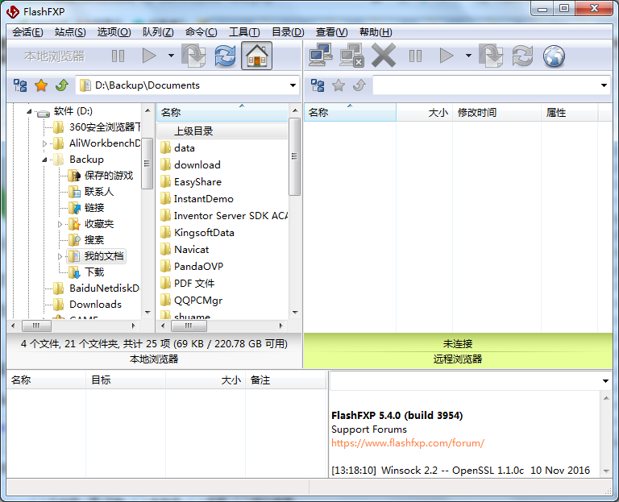
Task: Click the 上级目录 parent directory entry
Action: [195, 131]
